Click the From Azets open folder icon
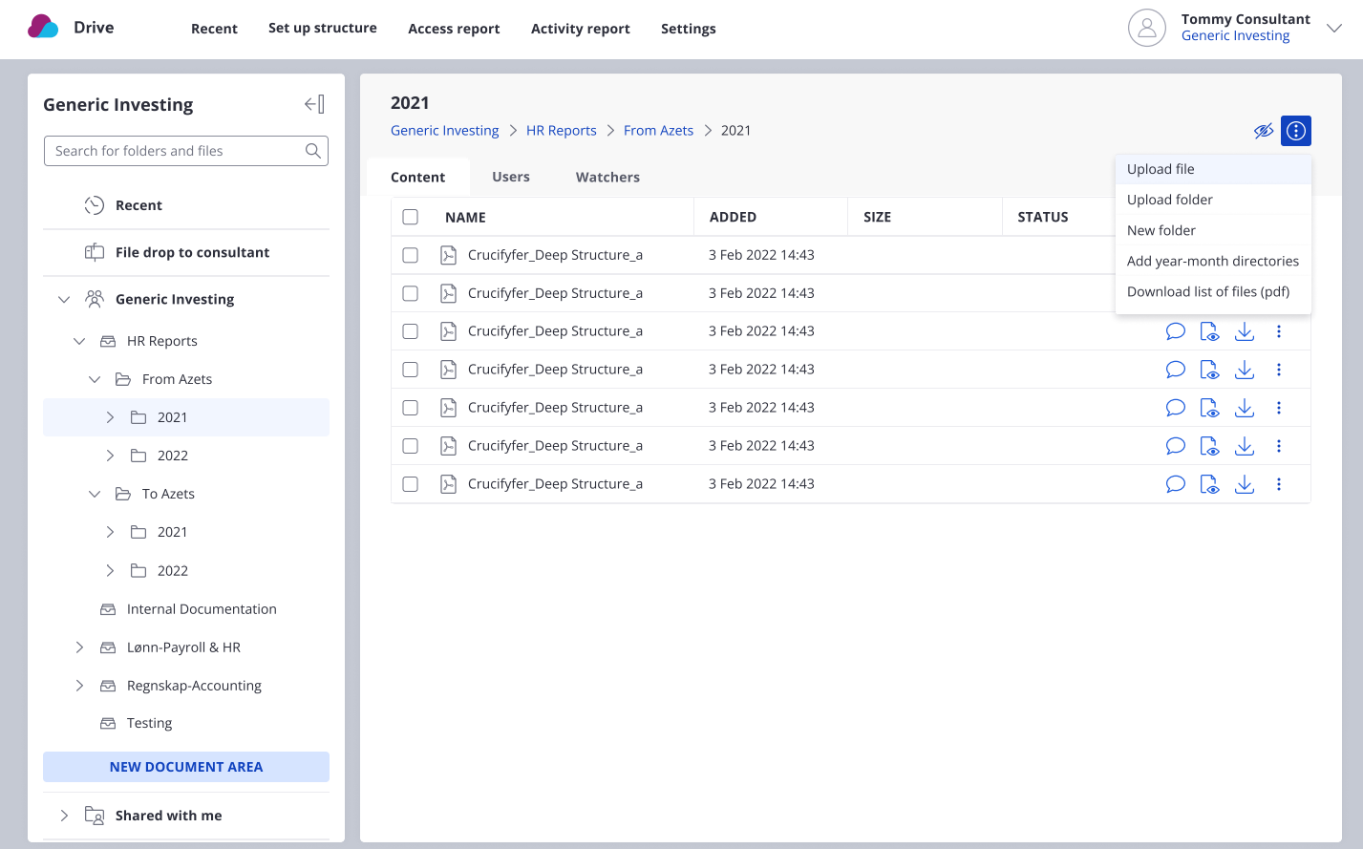Viewport: 1363px width, 849px height. click(123, 379)
